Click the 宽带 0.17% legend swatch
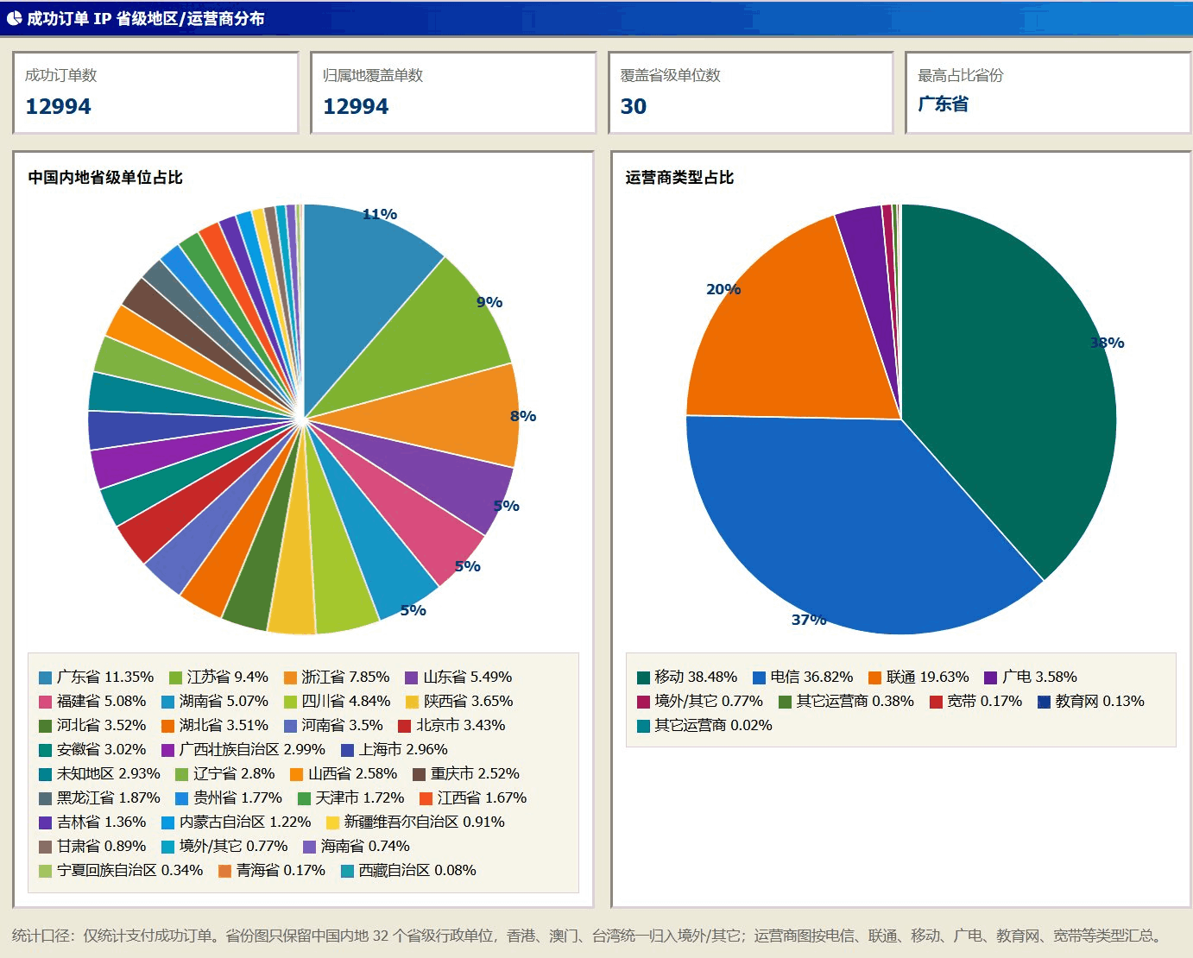The height and width of the screenshot is (958, 1193). (936, 702)
